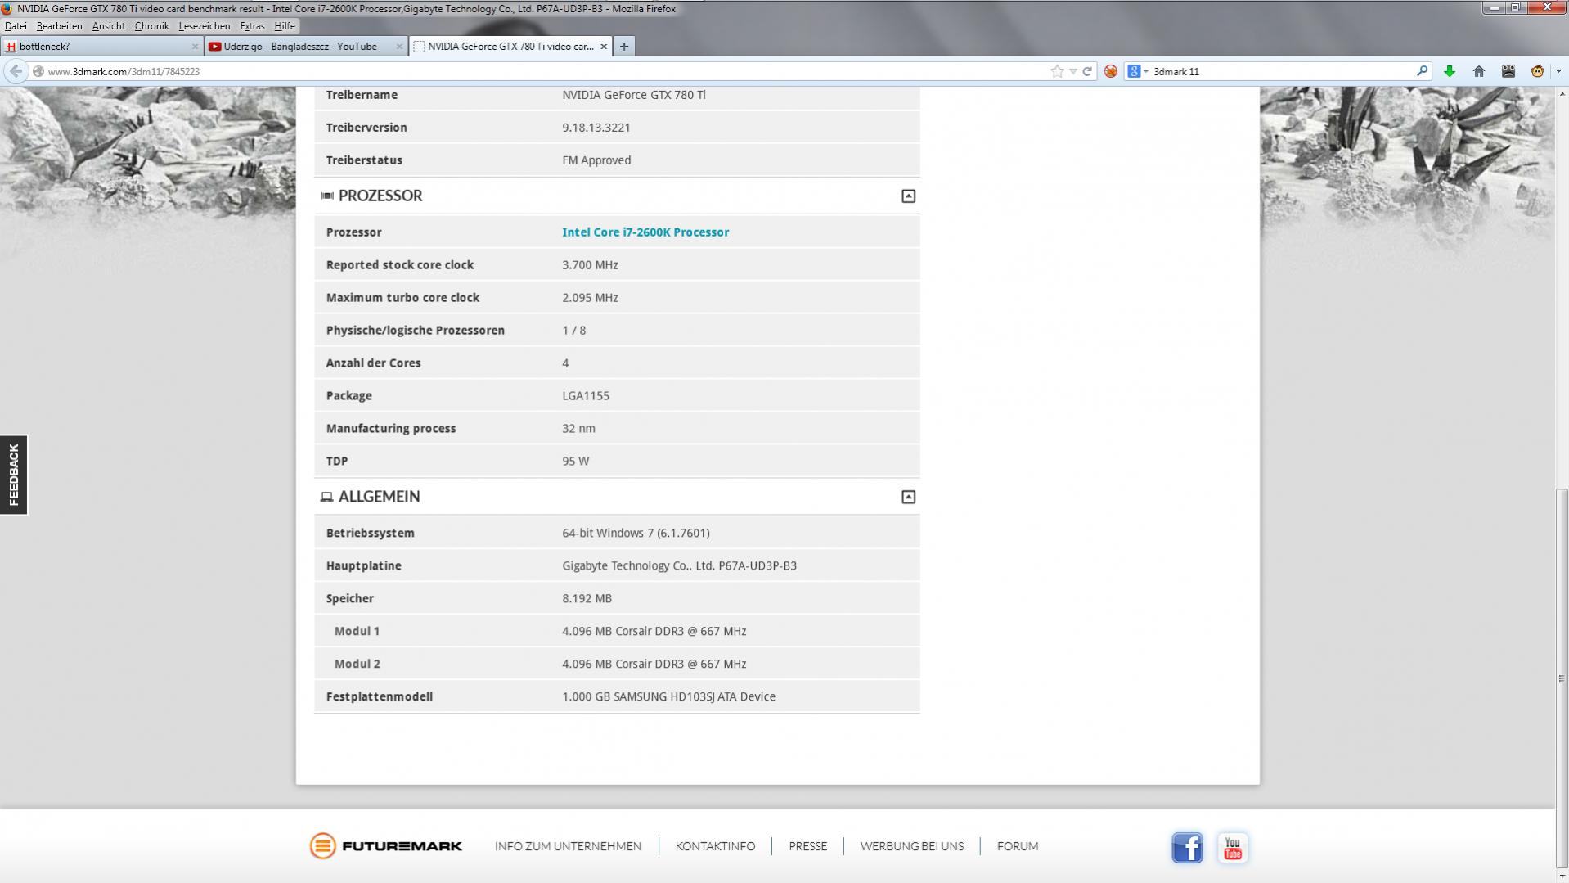This screenshot has height=883, width=1569.
Task: Select the 8.192 MB Speicher value
Action: point(587,599)
